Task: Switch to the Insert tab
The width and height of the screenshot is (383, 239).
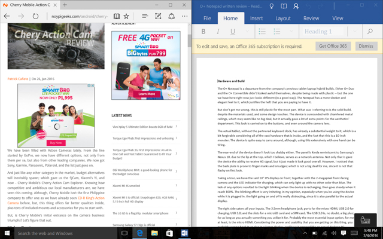Action: point(256,18)
